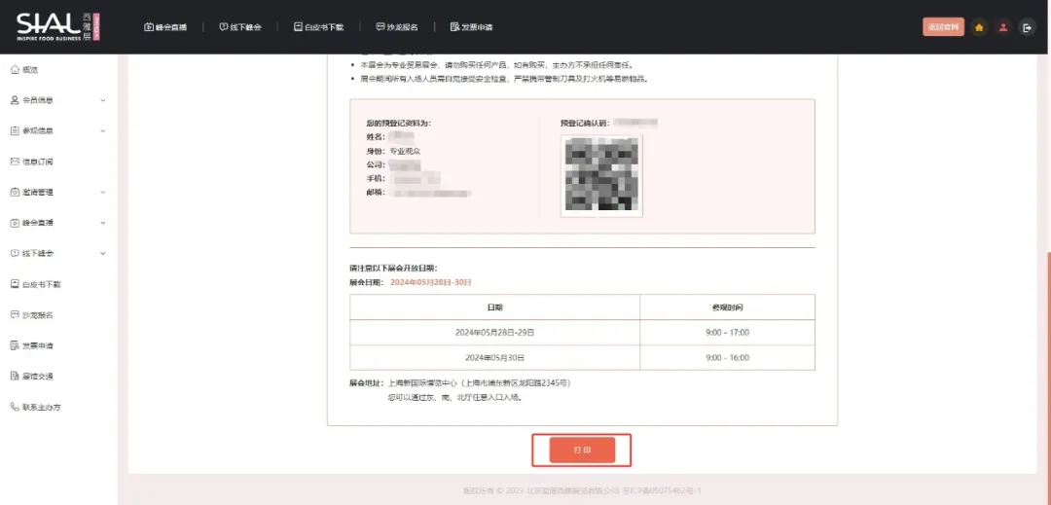The height and width of the screenshot is (505, 1051).
Task: Click the 返回官网 button
Action: pyautogui.click(x=943, y=27)
